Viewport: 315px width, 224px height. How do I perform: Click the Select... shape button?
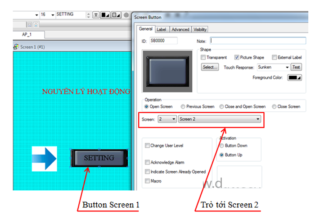[210, 67]
